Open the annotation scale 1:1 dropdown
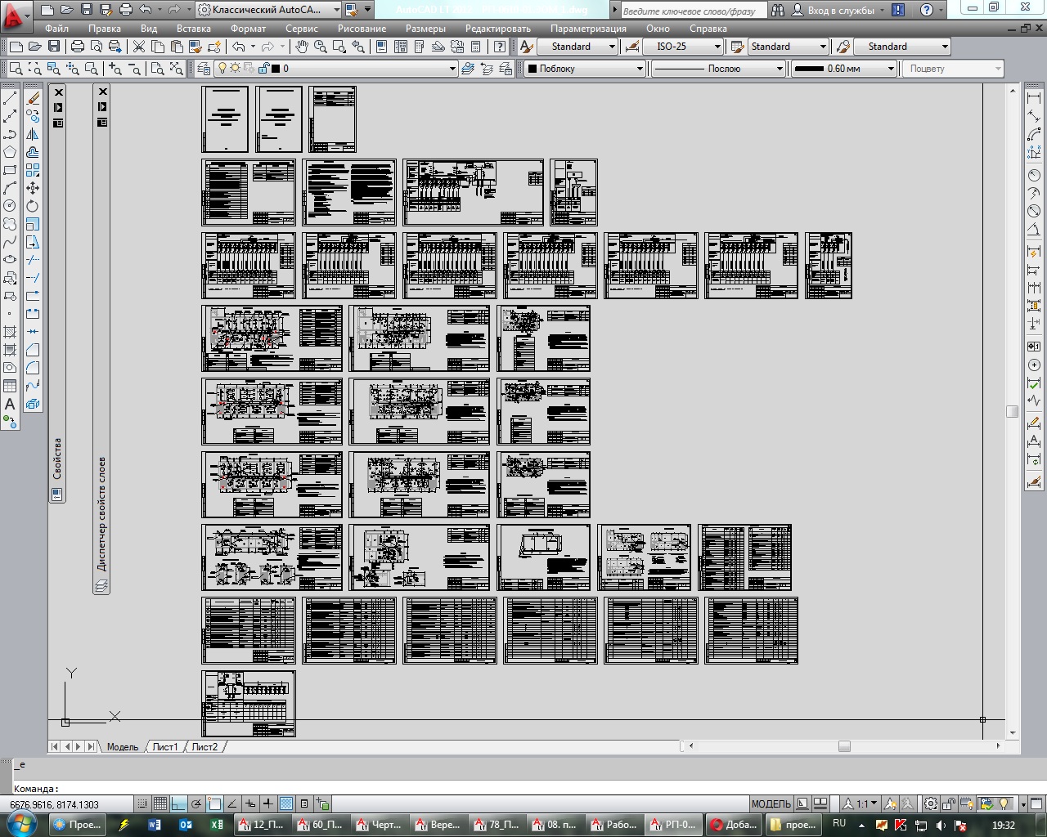 [861, 803]
